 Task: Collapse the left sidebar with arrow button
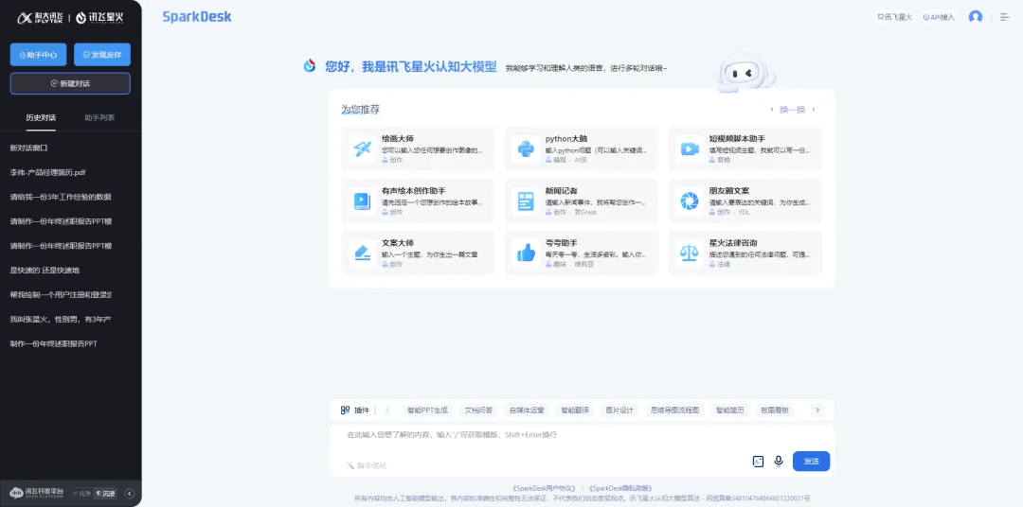click(129, 494)
